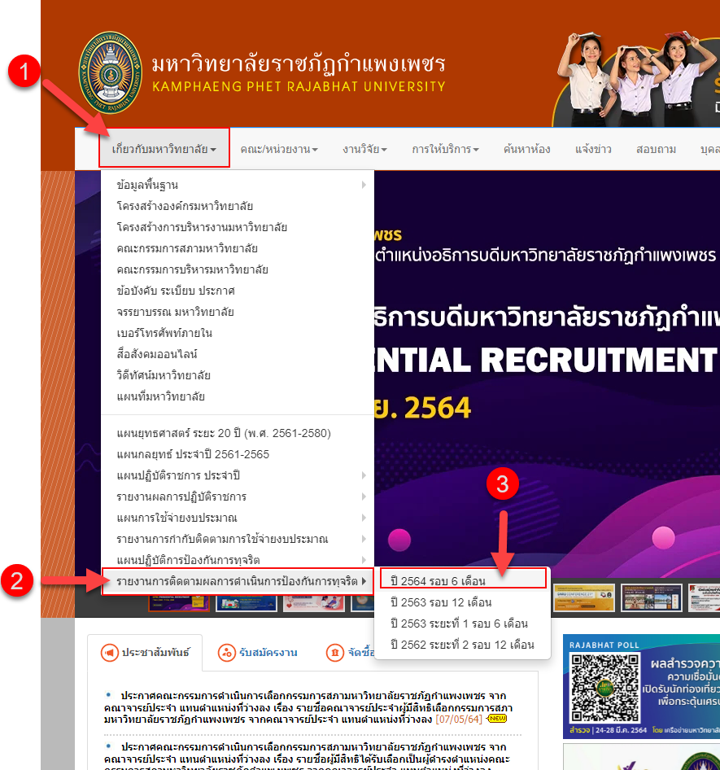Click แจ้งข่าว in the navigation bar
720x770 pixels.
tap(593, 149)
